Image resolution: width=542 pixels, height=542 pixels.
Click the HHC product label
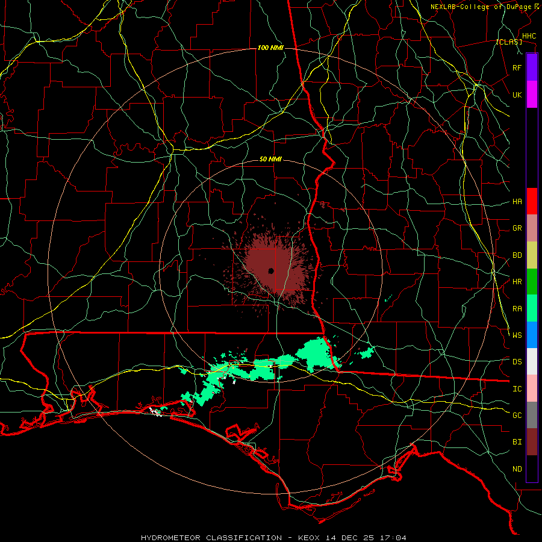coord(529,36)
